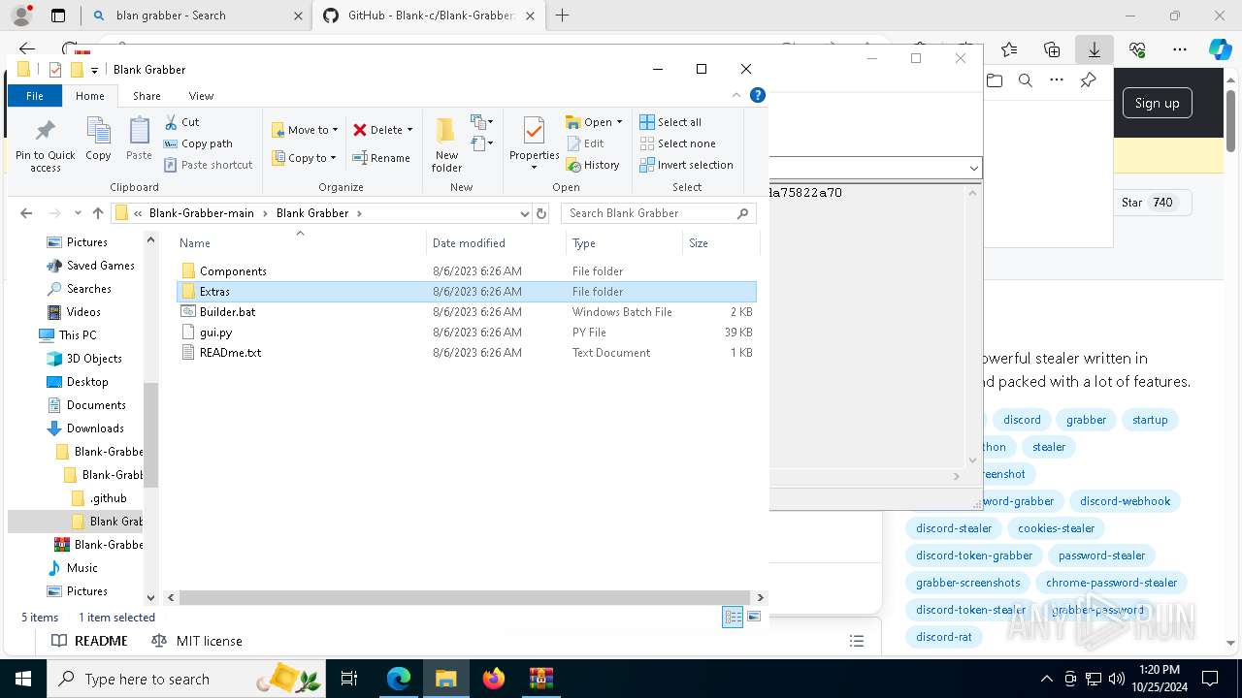Open file History from ribbon
This screenshot has width=1242, height=698.
click(x=593, y=165)
